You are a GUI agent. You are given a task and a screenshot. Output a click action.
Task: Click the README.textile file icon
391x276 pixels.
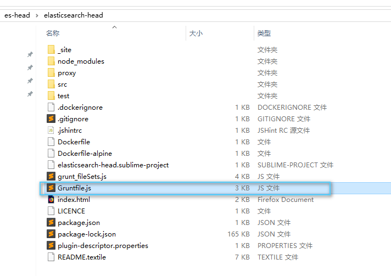[51, 257]
